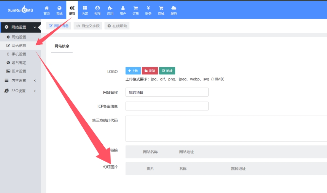This screenshot has width=327, height=193.
Task: Click the upload format requirement text
Action: 175,79
